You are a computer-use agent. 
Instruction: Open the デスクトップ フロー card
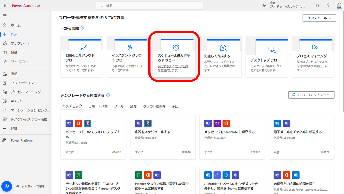(x=267, y=57)
